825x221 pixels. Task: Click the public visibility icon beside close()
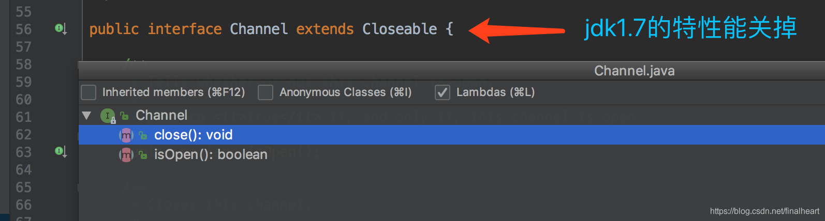click(143, 136)
